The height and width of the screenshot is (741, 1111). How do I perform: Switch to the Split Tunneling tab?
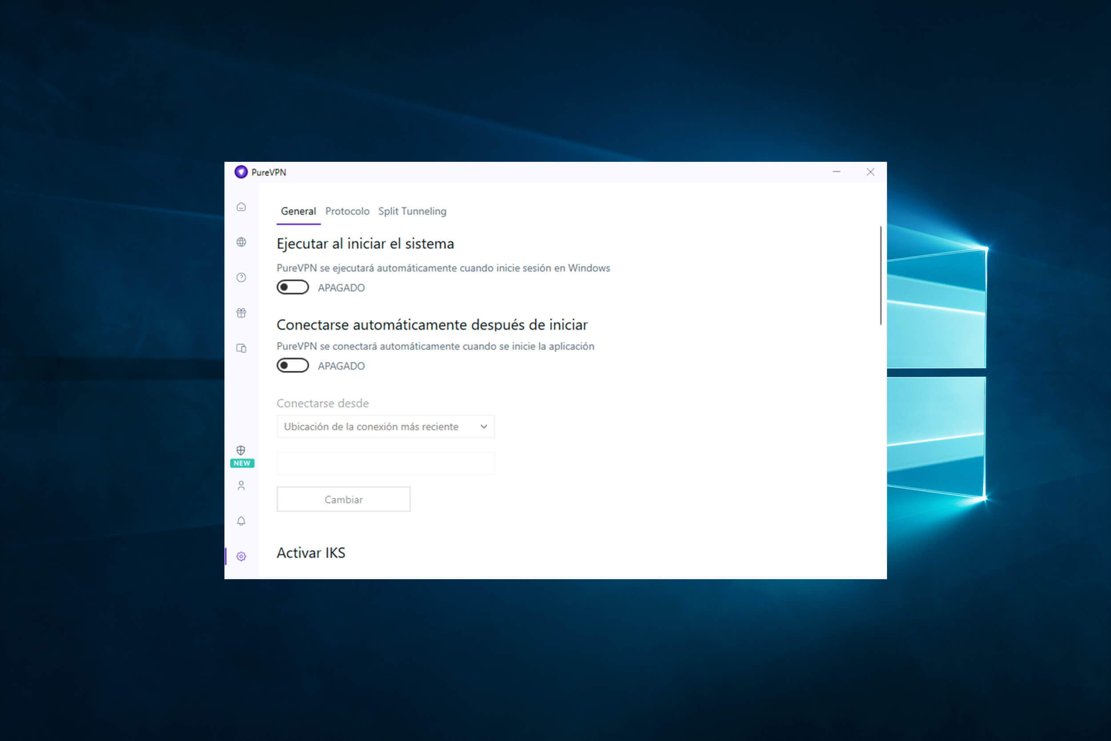pos(412,211)
